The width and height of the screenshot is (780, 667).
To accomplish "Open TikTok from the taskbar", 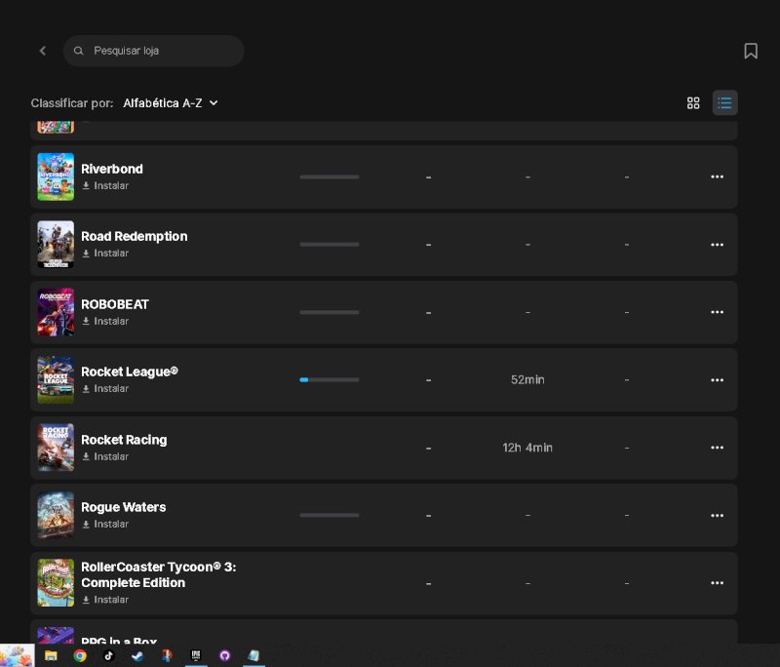I will (x=108, y=655).
